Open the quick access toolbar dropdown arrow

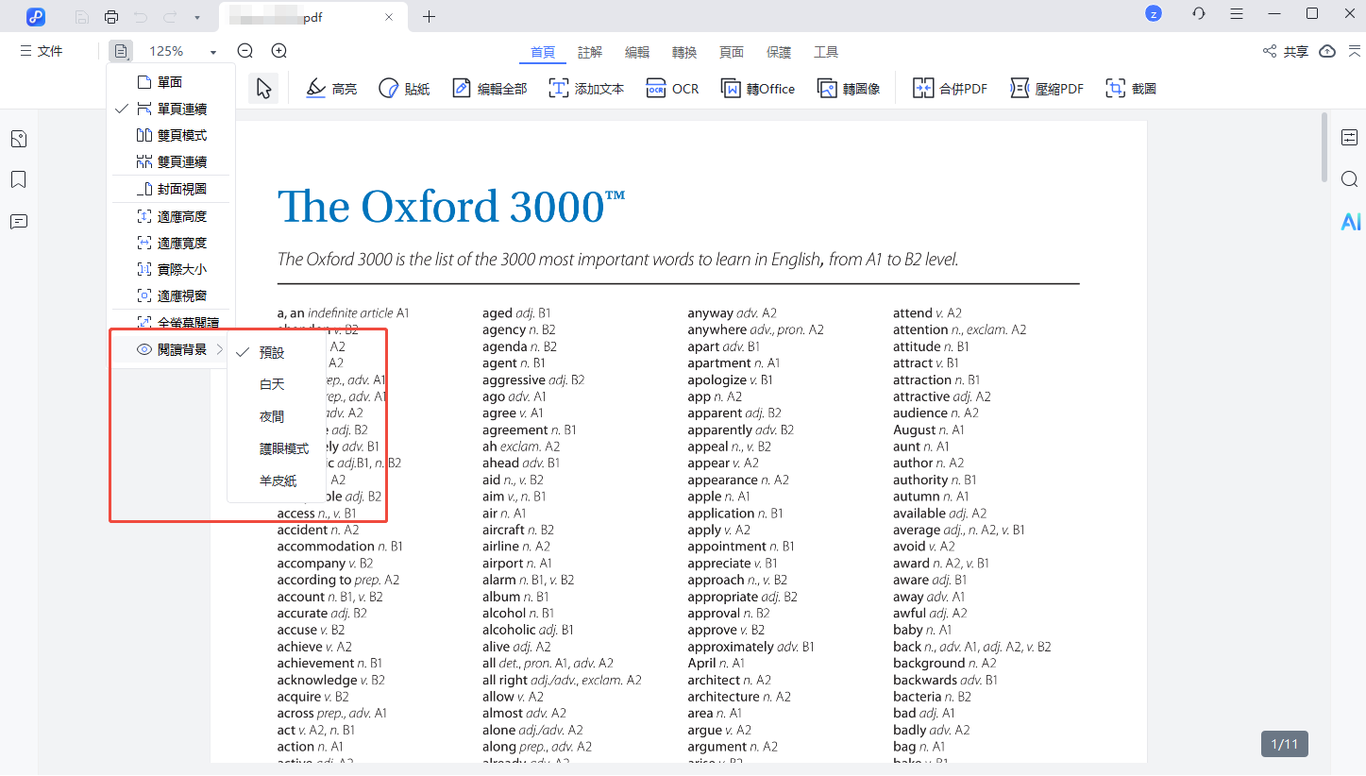[196, 18]
